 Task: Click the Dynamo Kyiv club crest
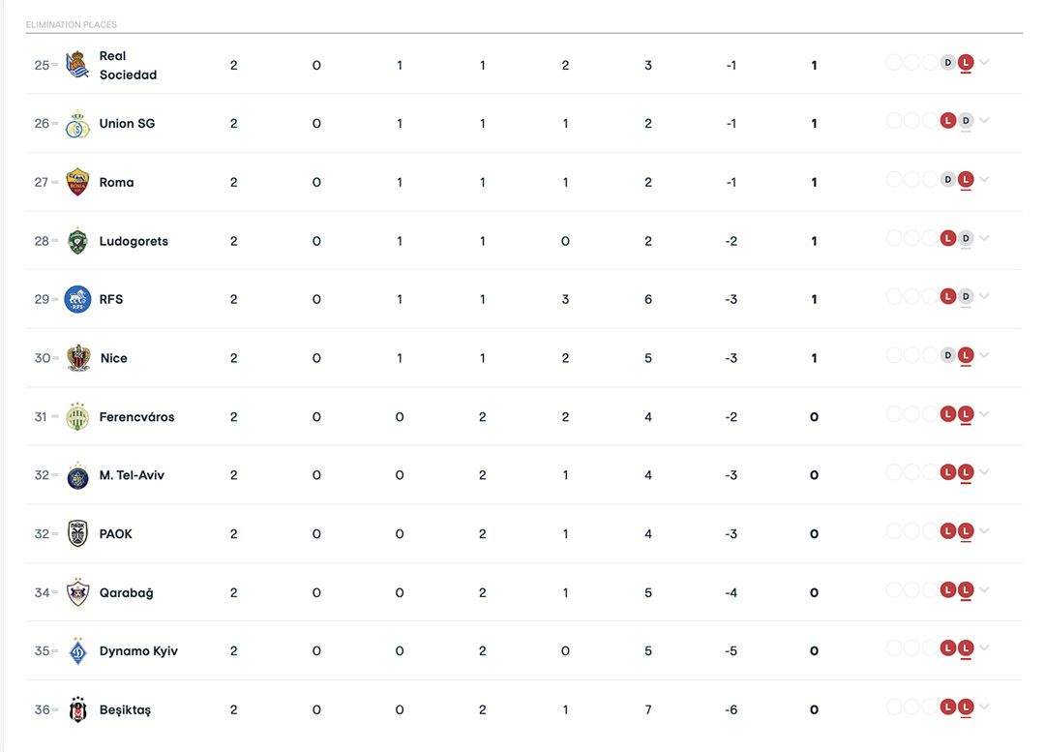(x=77, y=651)
